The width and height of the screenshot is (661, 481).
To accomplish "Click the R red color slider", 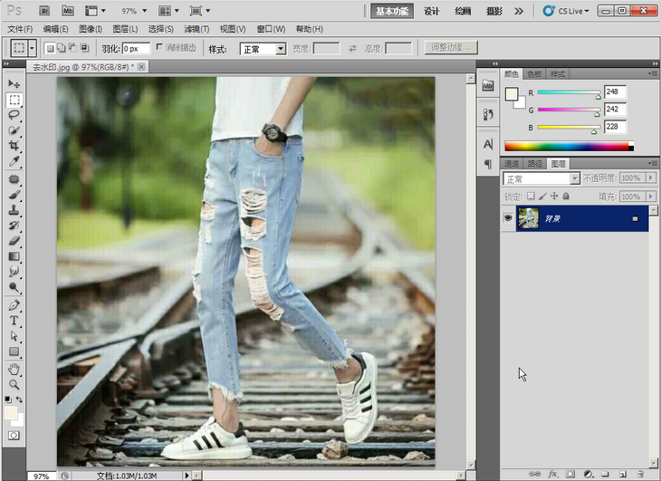I will (569, 92).
